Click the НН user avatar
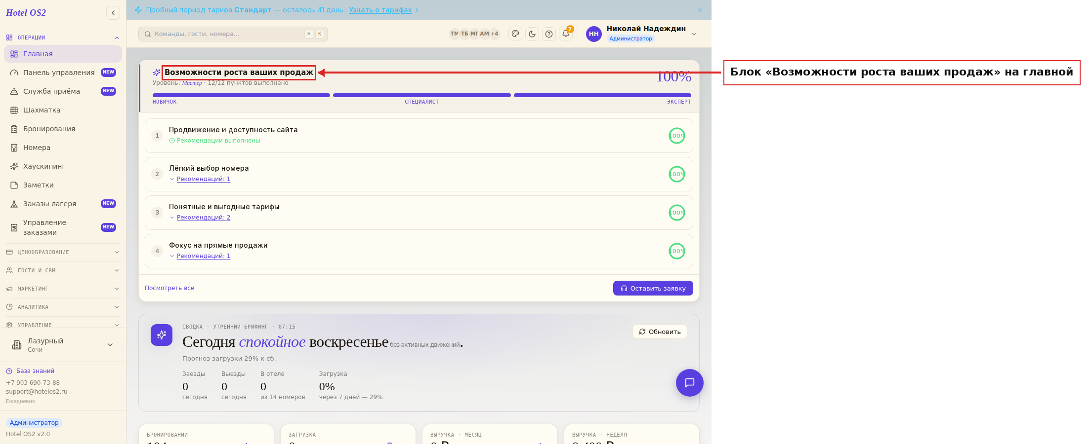 pos(593,34)
